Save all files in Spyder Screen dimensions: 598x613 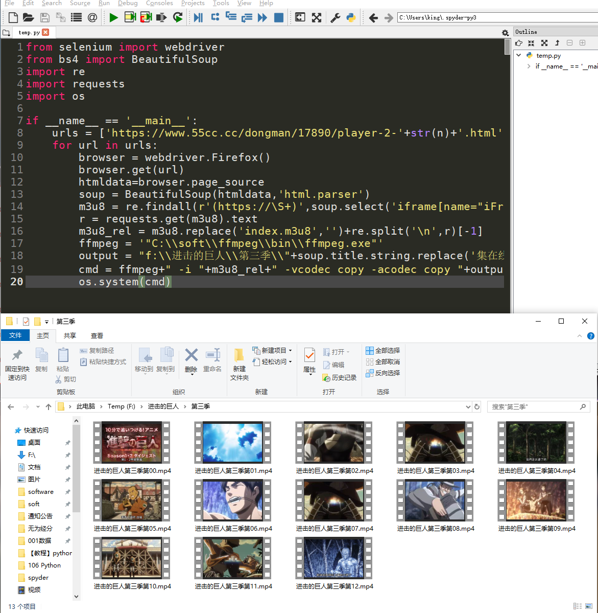pyautogui.click(x=61, y=17)
